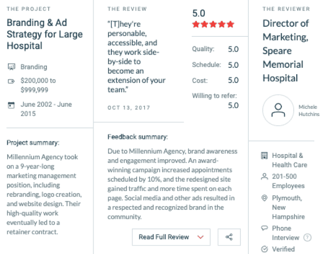Click the calendar icon beside June 2002
Image resolution: width=325 pixels, height=254 pixels.
pyautogui.click(x=11, y=105)
